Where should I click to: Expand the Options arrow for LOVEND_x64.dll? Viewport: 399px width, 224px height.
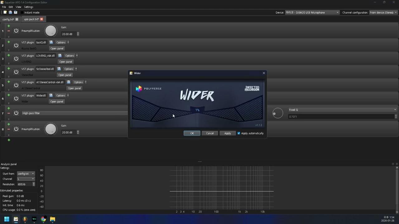coord(77,56)
